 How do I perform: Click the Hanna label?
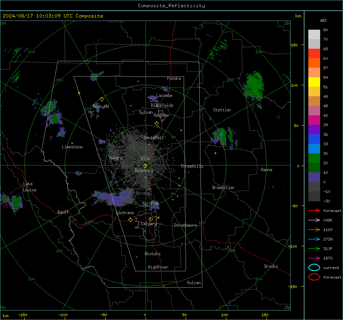[266, 170]
